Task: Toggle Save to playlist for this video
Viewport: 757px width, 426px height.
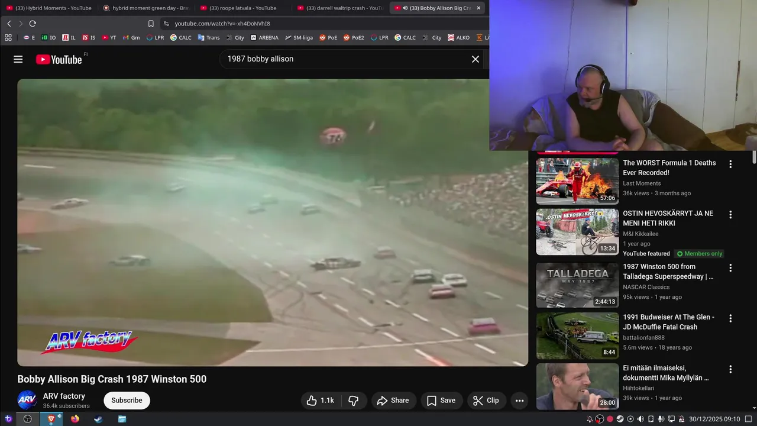Action: 441,401
